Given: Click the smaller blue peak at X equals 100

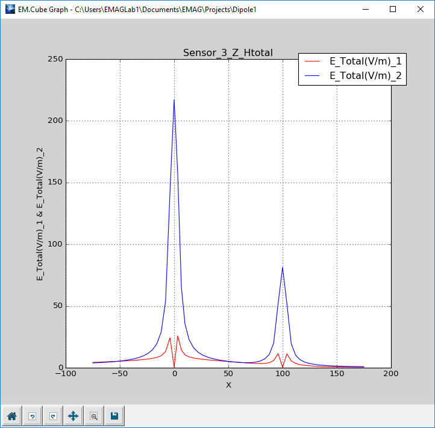Looking at the screenshot, I should point(283,268).
